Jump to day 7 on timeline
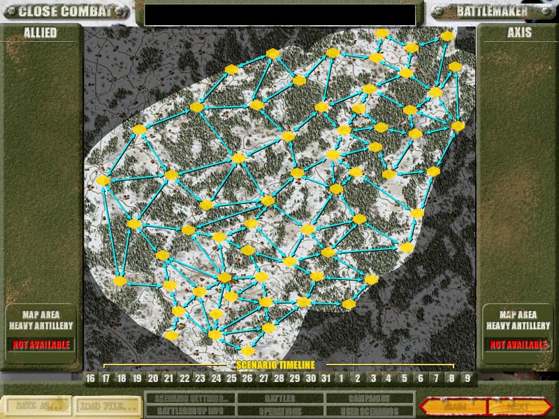 (x=436, y=378)
